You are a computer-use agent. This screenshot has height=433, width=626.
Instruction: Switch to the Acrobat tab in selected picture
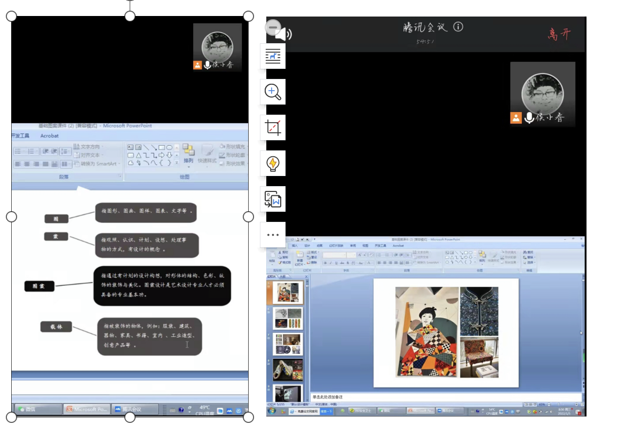tap(50, 136)
